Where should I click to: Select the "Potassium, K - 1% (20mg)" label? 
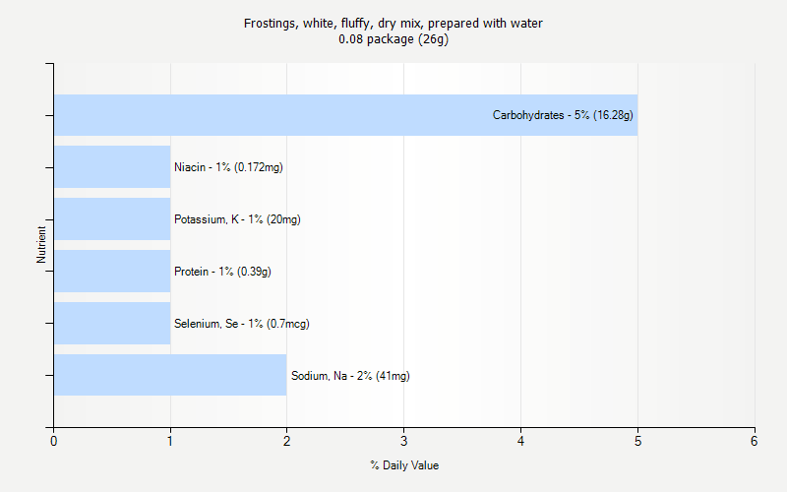click(x=237, y=219)
